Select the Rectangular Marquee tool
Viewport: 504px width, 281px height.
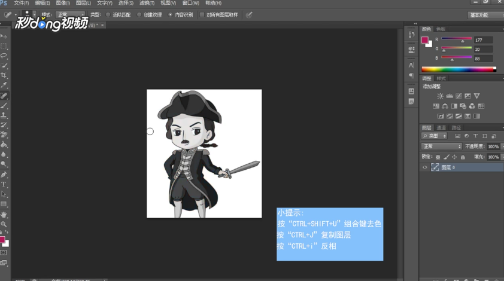4,46
